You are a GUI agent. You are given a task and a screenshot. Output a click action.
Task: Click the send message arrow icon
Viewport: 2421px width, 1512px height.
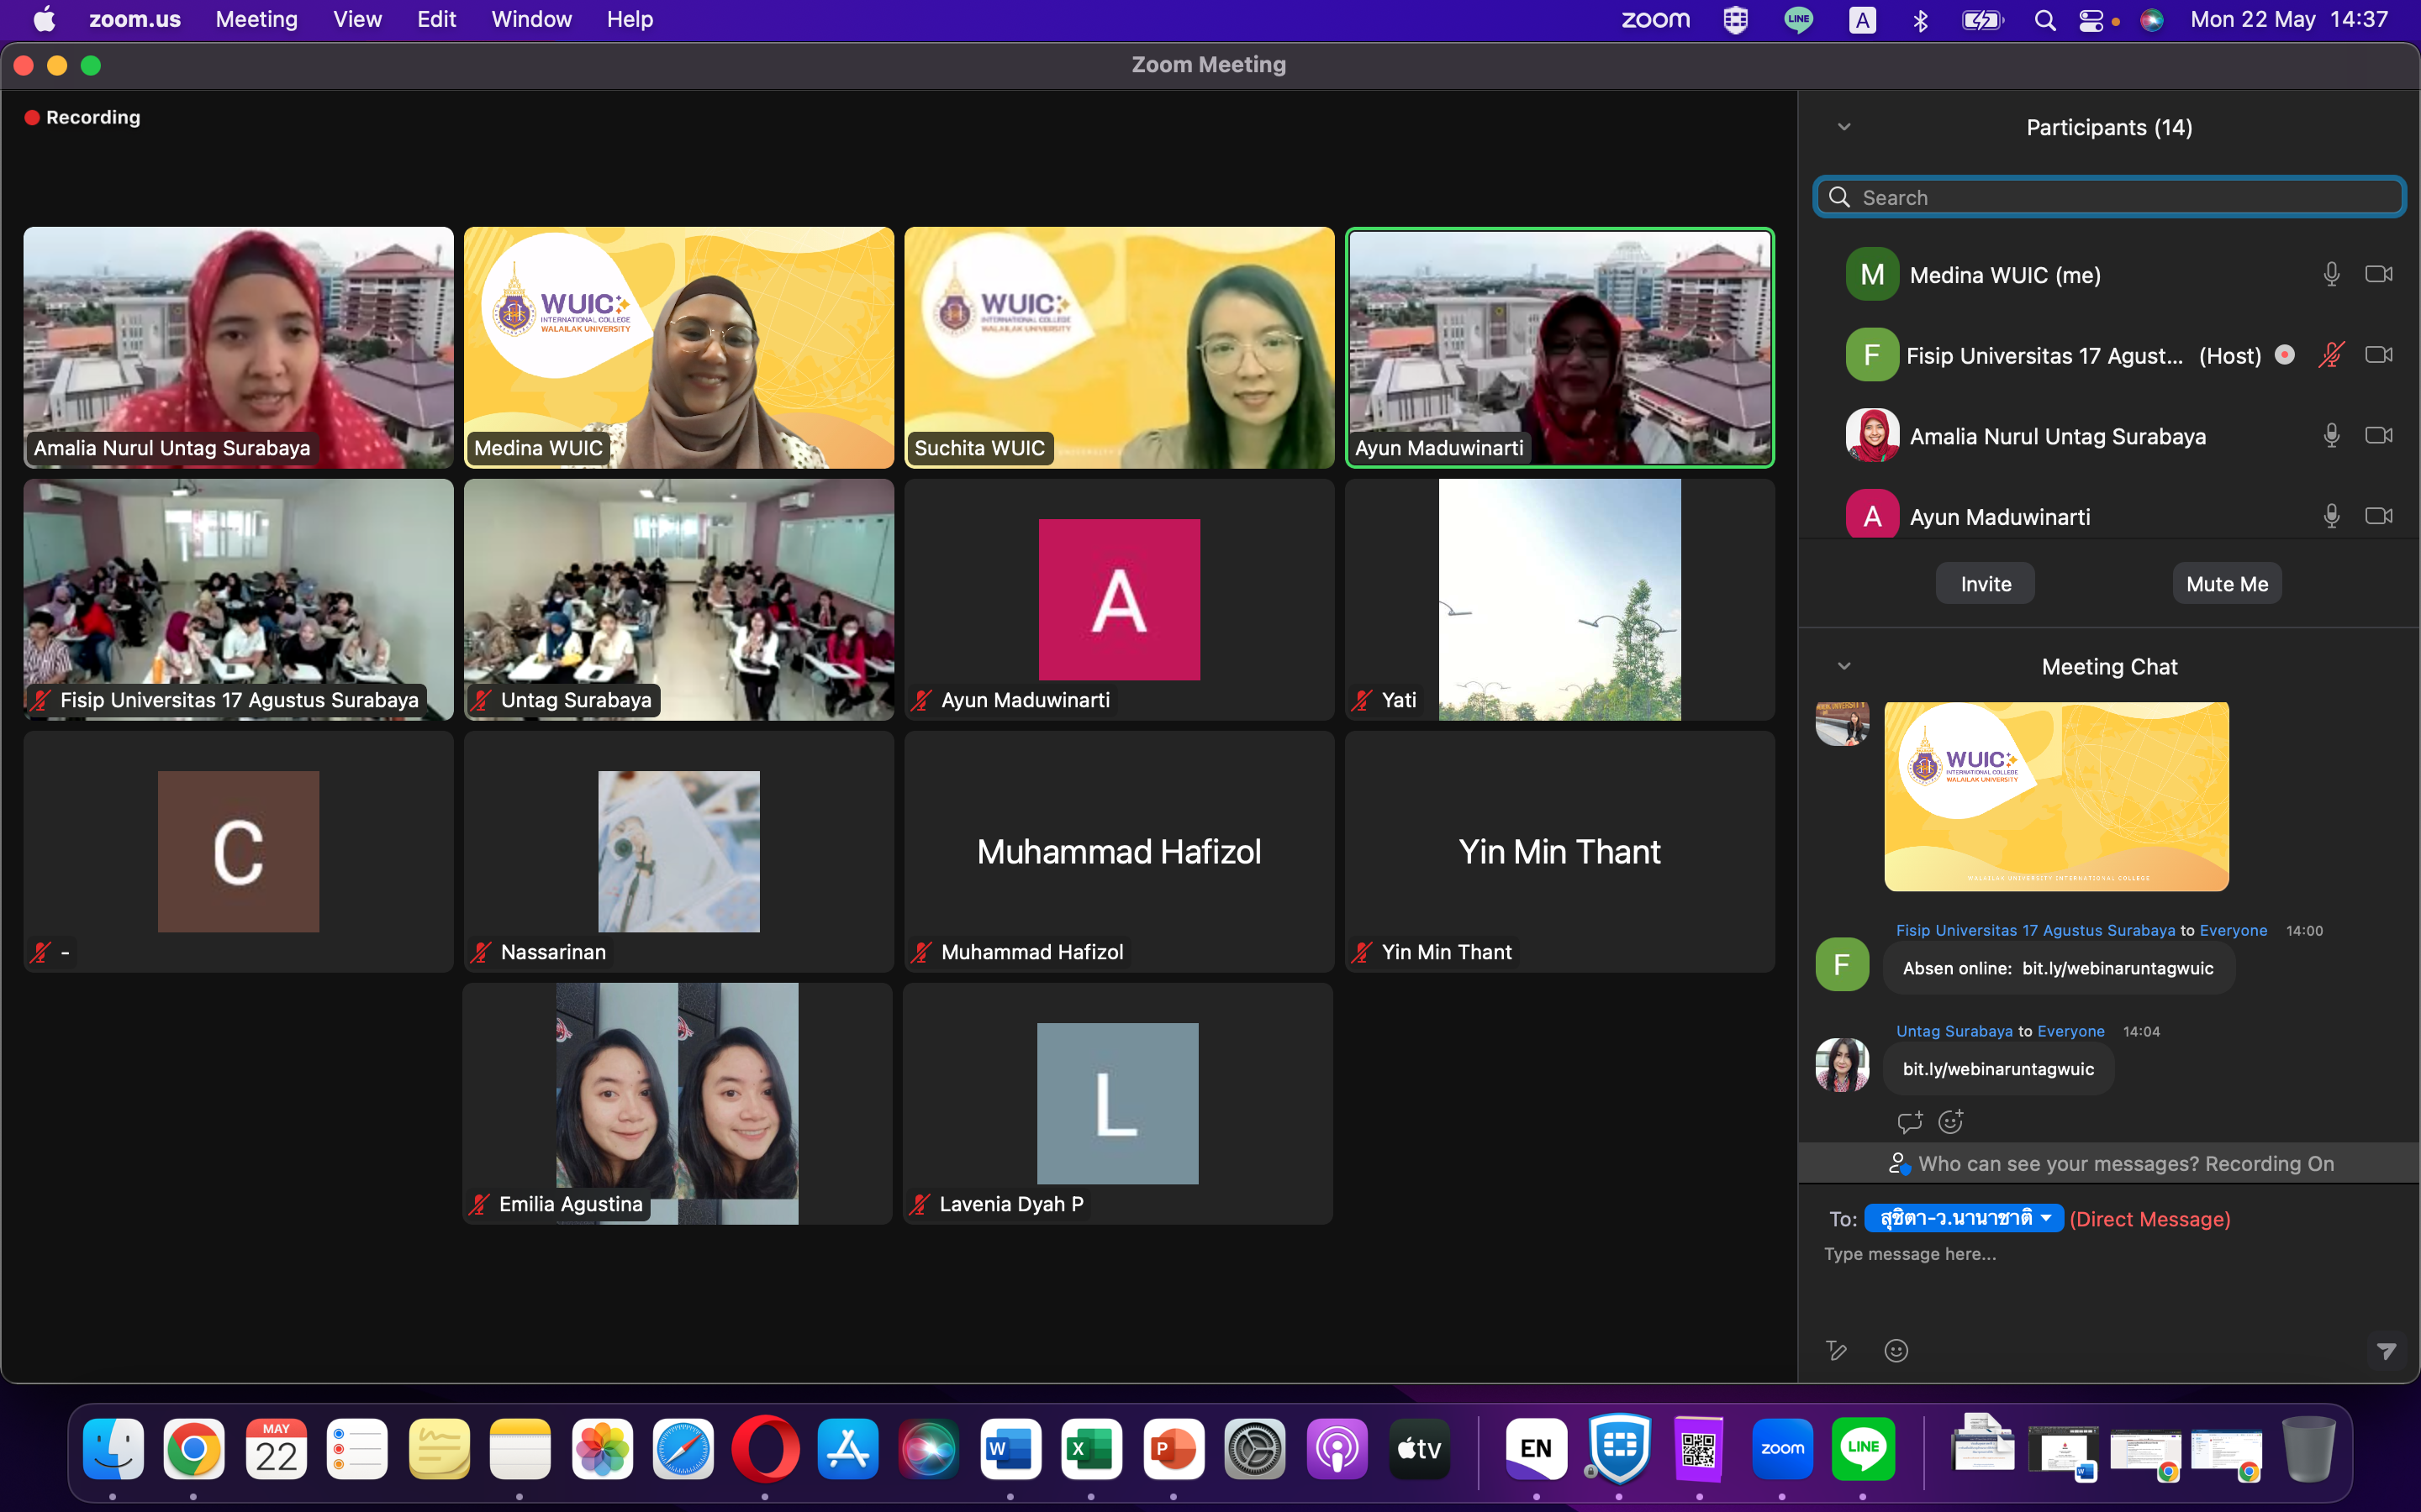coord(2386,1351)
